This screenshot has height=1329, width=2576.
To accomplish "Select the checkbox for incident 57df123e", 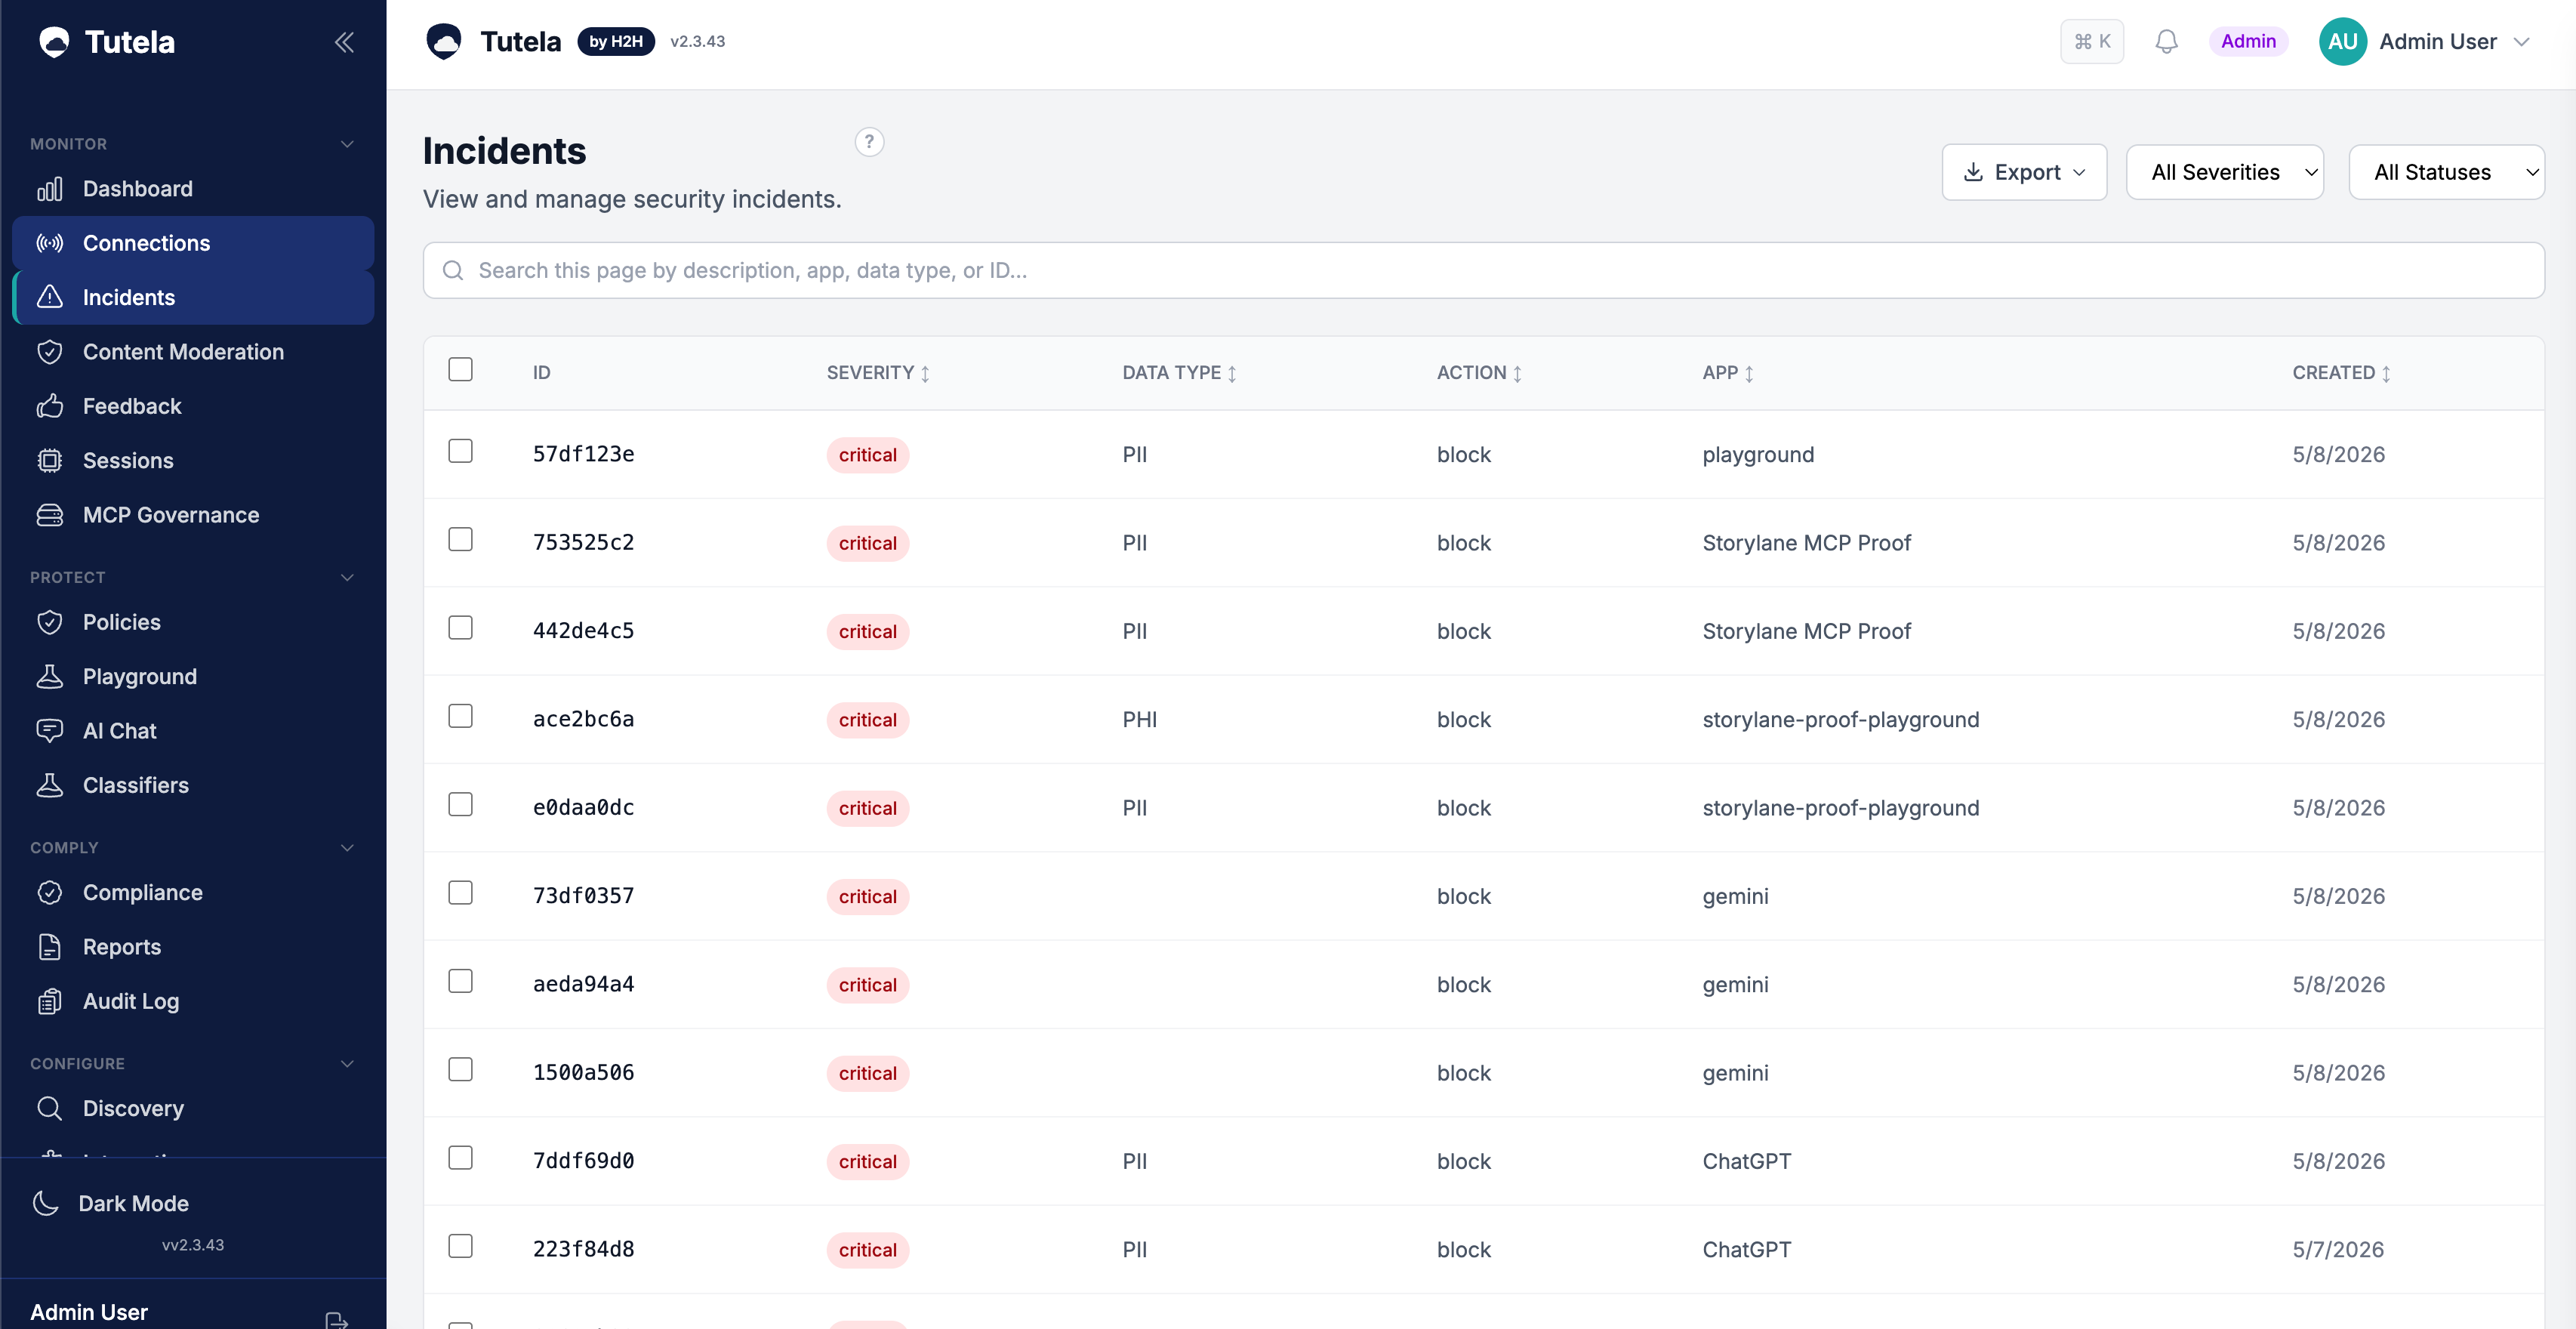I will coord(460,451).
